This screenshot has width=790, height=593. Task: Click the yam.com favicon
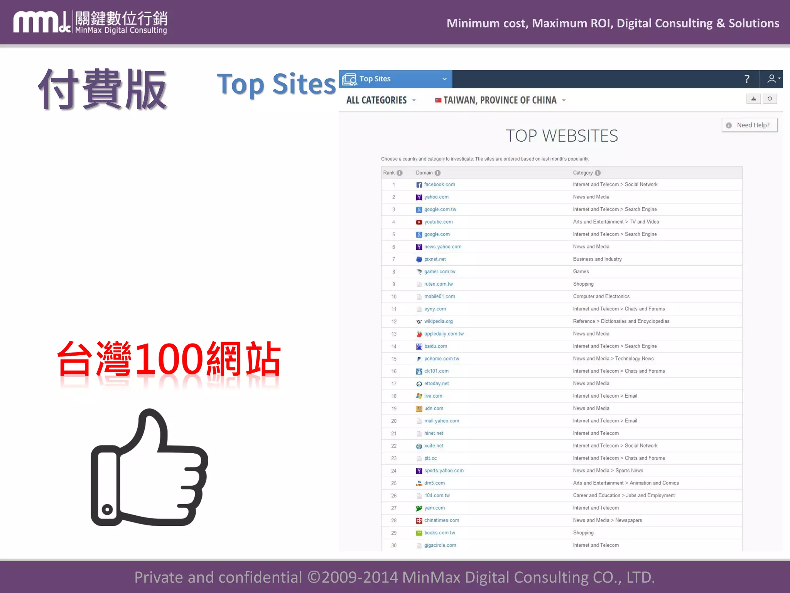tap(419, 508)
